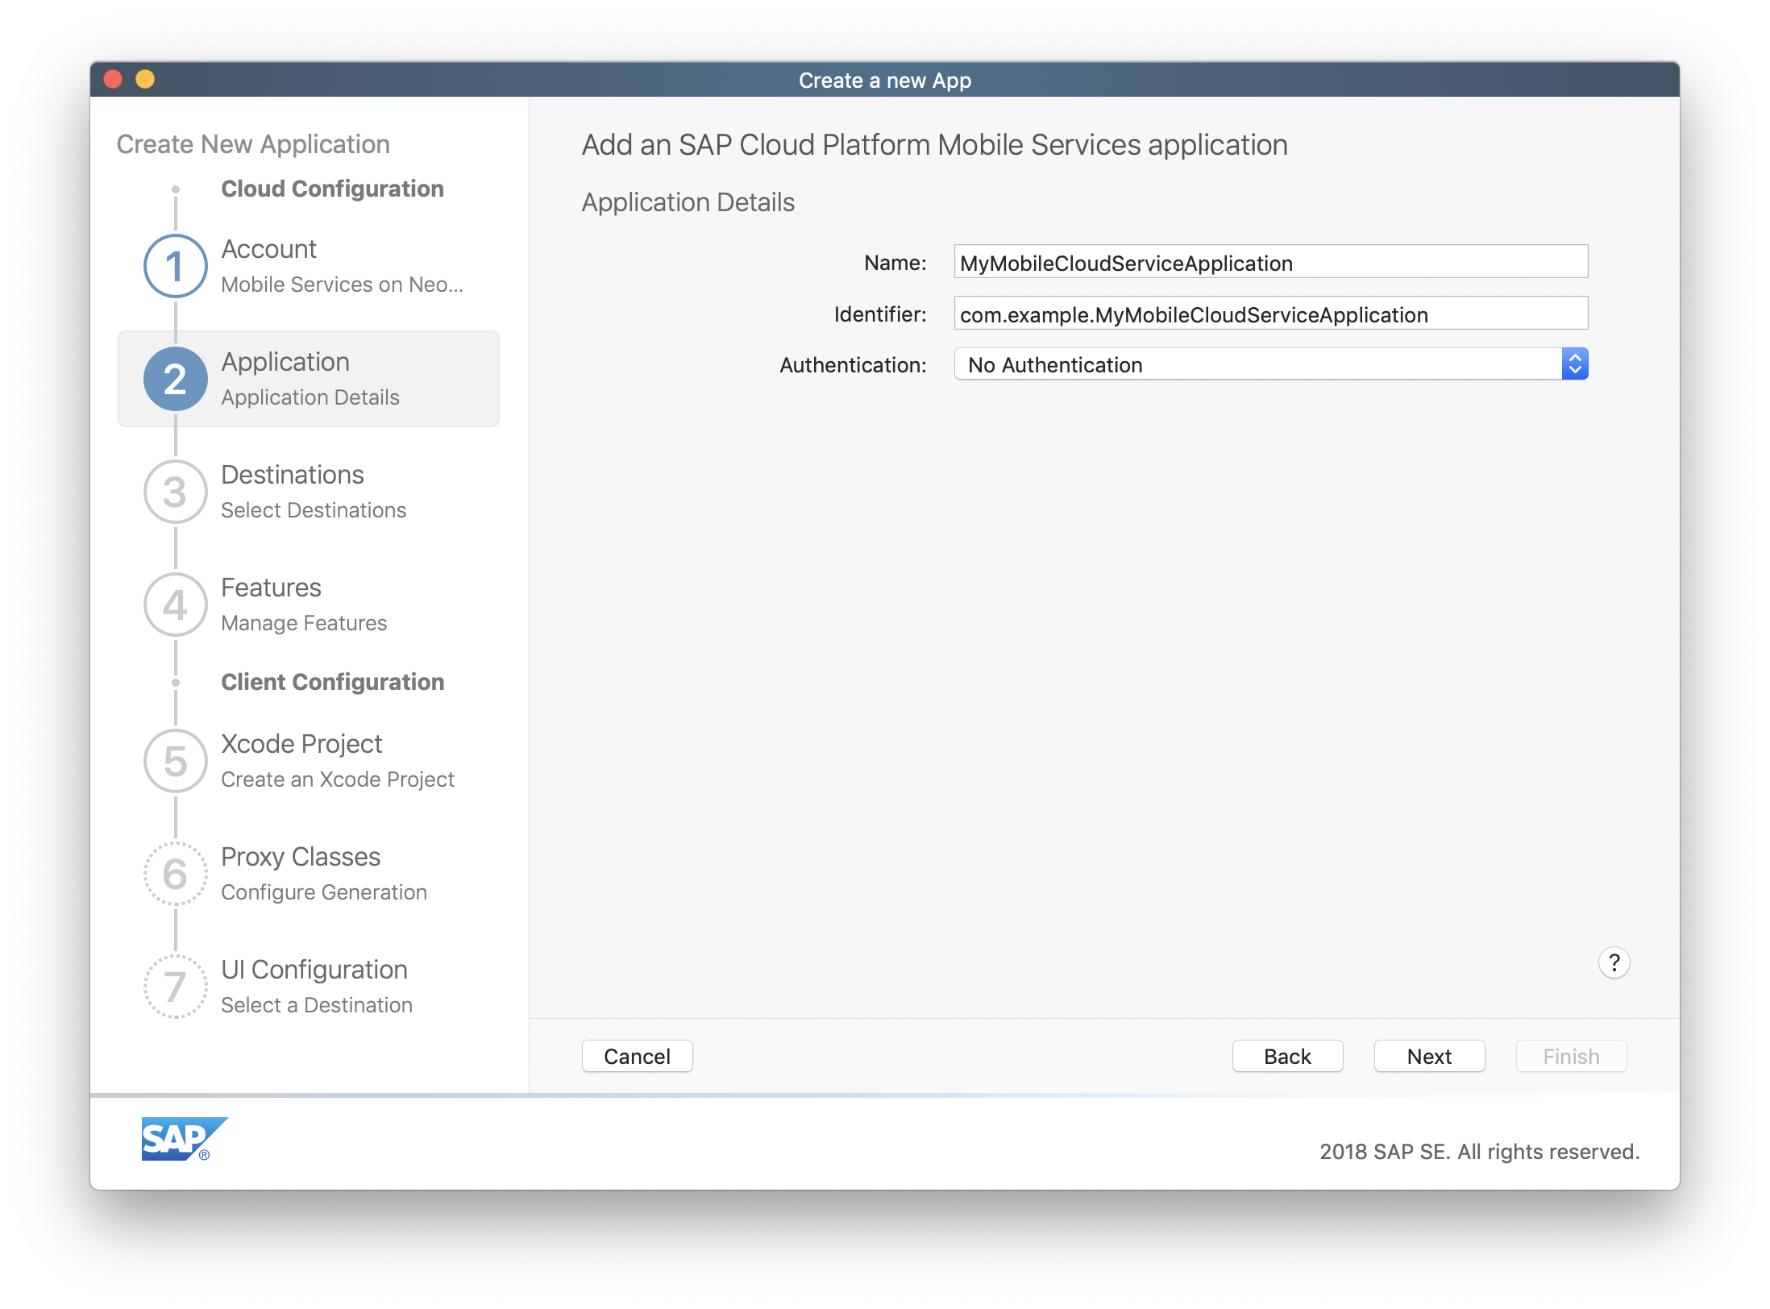Select the UI Configuration step label

pos(314,970)
